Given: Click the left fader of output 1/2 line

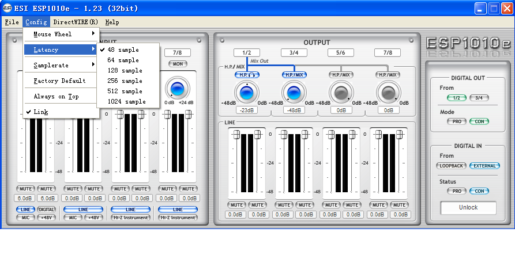Looking at the screenshot, I should point(236,135).
